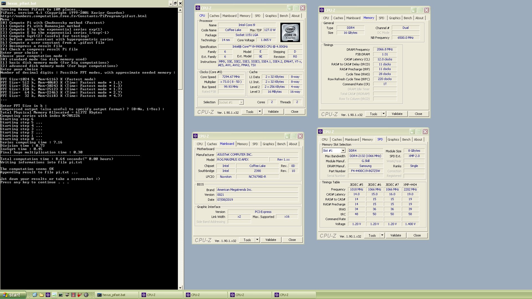Activate the third CPU-Z taskbar button

click(250, 295)
